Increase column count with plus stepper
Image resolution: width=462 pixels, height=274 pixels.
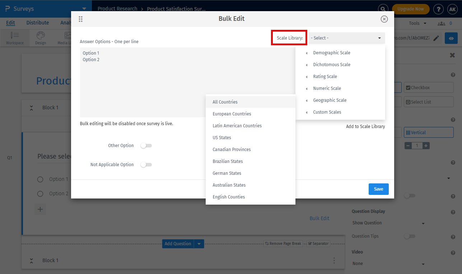click(x=426, y=146)
